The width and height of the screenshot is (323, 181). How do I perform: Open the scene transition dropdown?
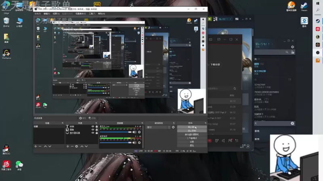(x=158, y=127)
